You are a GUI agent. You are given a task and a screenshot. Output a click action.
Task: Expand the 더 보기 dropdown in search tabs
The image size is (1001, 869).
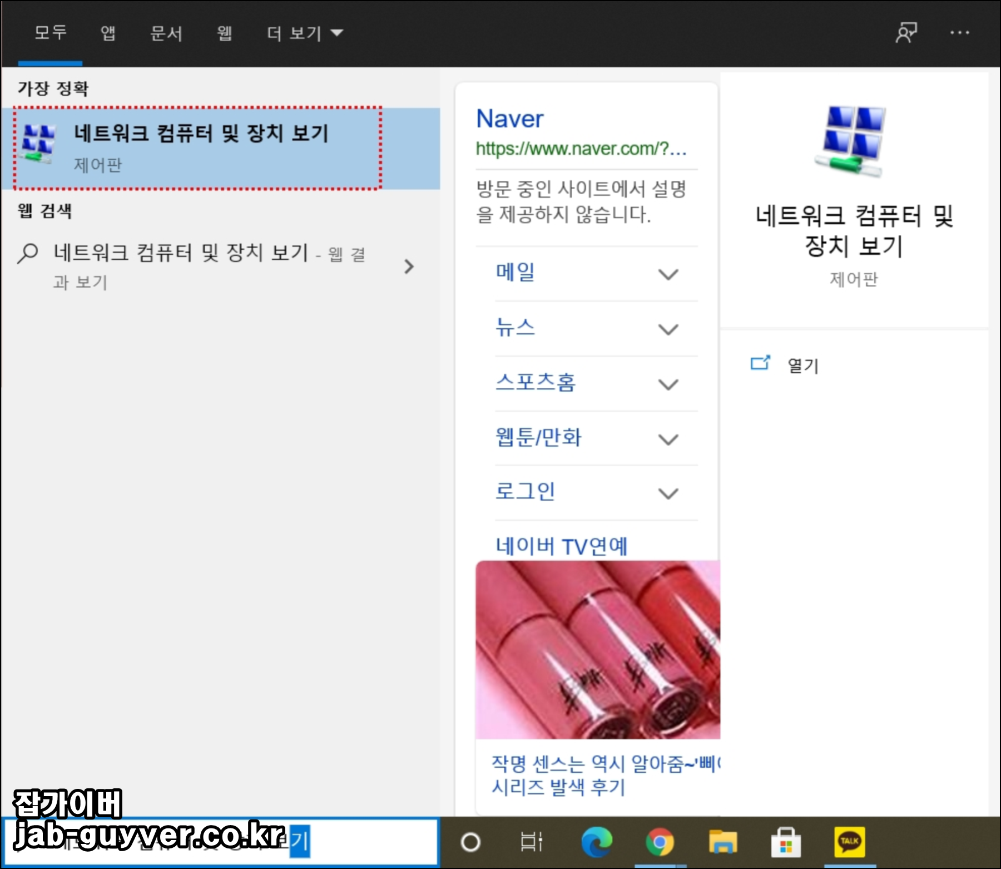[x=304, y=33]
